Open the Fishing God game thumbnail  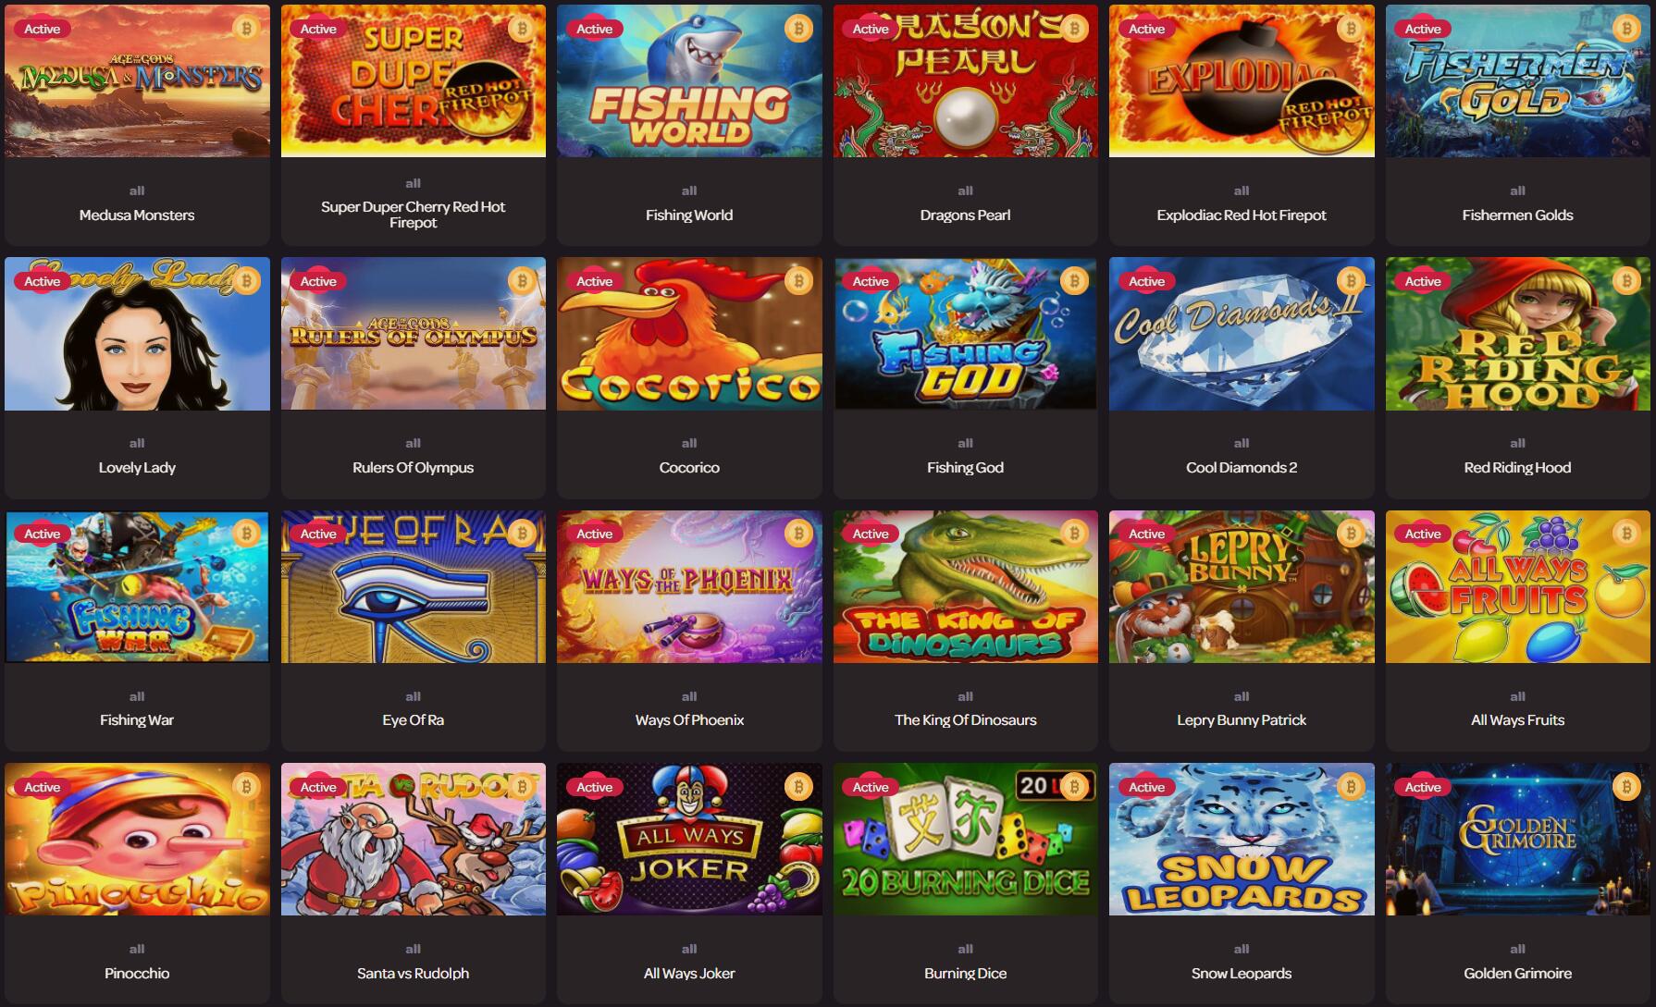click(965, 334)
